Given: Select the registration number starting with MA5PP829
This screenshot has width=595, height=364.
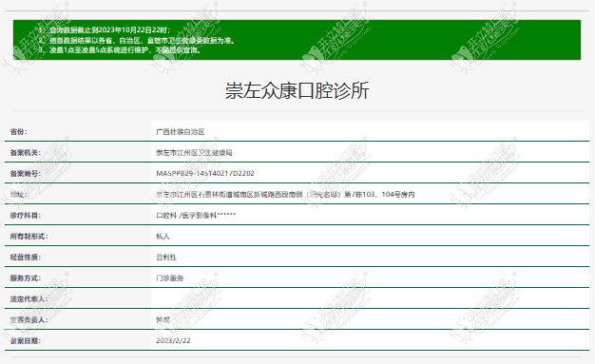Looking at the screenshot, I should coord(205,174).
